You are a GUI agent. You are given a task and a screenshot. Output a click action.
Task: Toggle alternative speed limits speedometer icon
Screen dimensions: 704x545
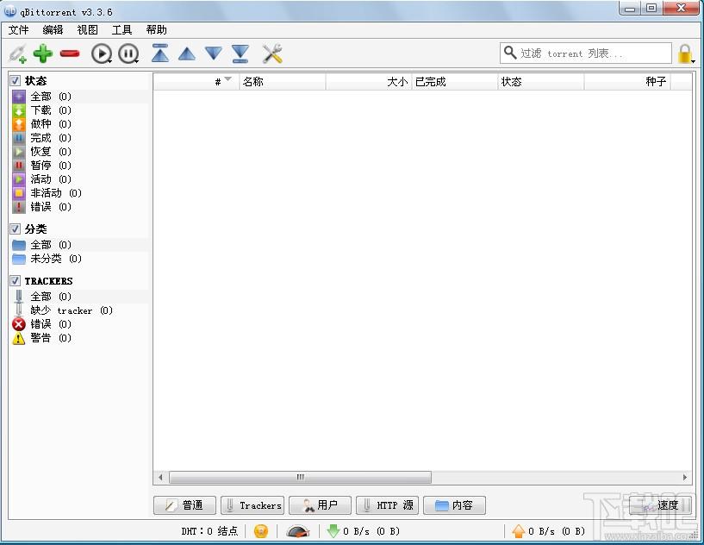tap(298, 531)
